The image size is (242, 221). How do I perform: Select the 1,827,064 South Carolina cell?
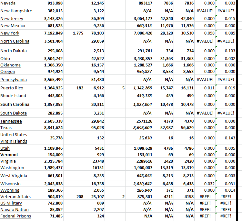(x=139, y=104)
